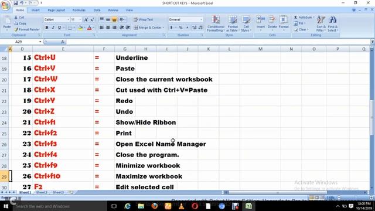Middle-align the cell contents
The width and height of the screenshot is (375, 211).
(108, 19)
